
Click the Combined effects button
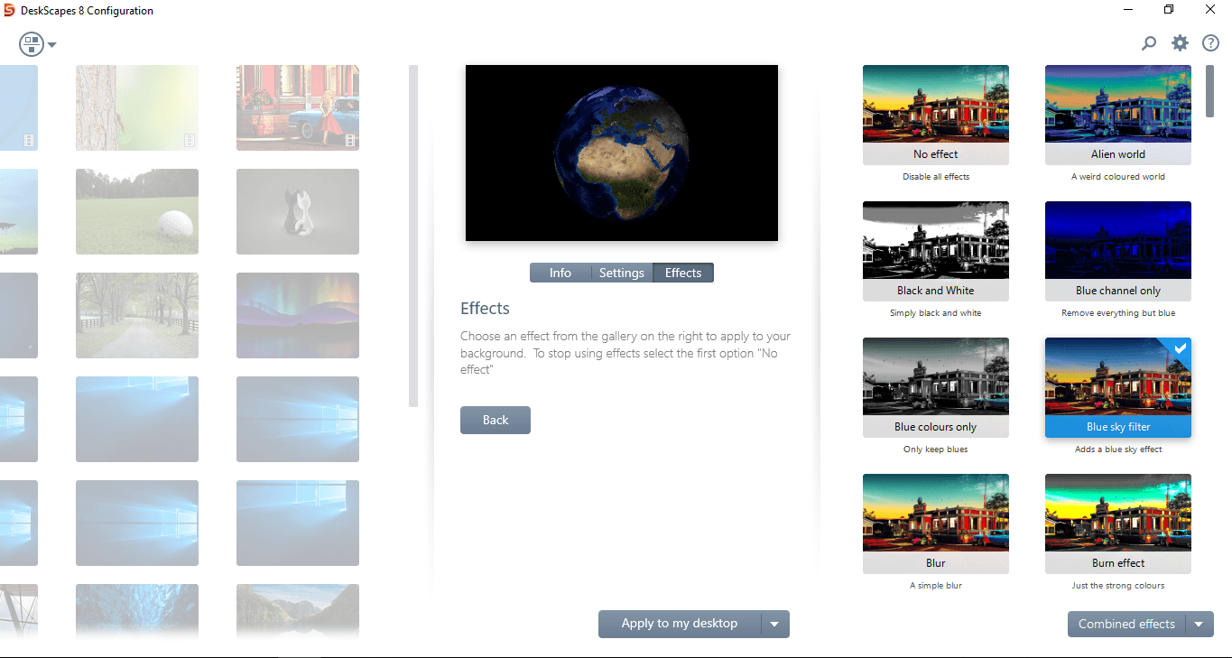pos(1126,625)
